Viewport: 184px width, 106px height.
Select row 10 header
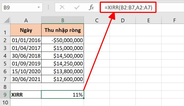click(5, 102)
